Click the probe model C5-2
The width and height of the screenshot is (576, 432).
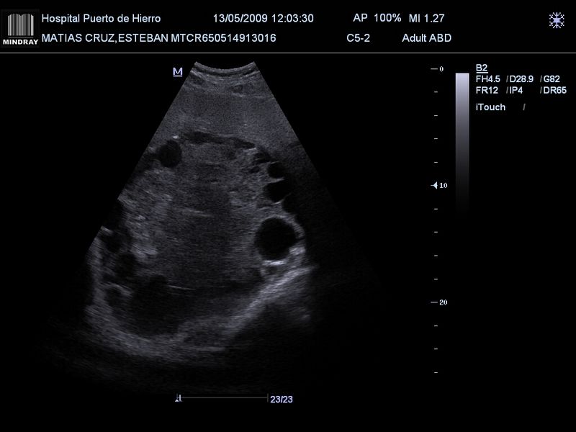[x=358, y=38]
